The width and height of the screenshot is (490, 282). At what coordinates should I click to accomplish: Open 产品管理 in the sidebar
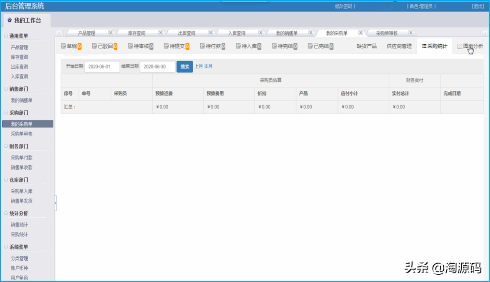click(x=20, y=47)
